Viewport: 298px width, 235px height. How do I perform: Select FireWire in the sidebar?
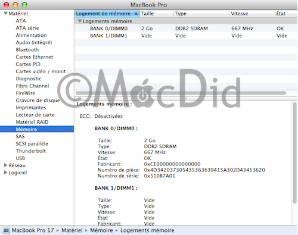pyautogui.click(x=26, y=93)
